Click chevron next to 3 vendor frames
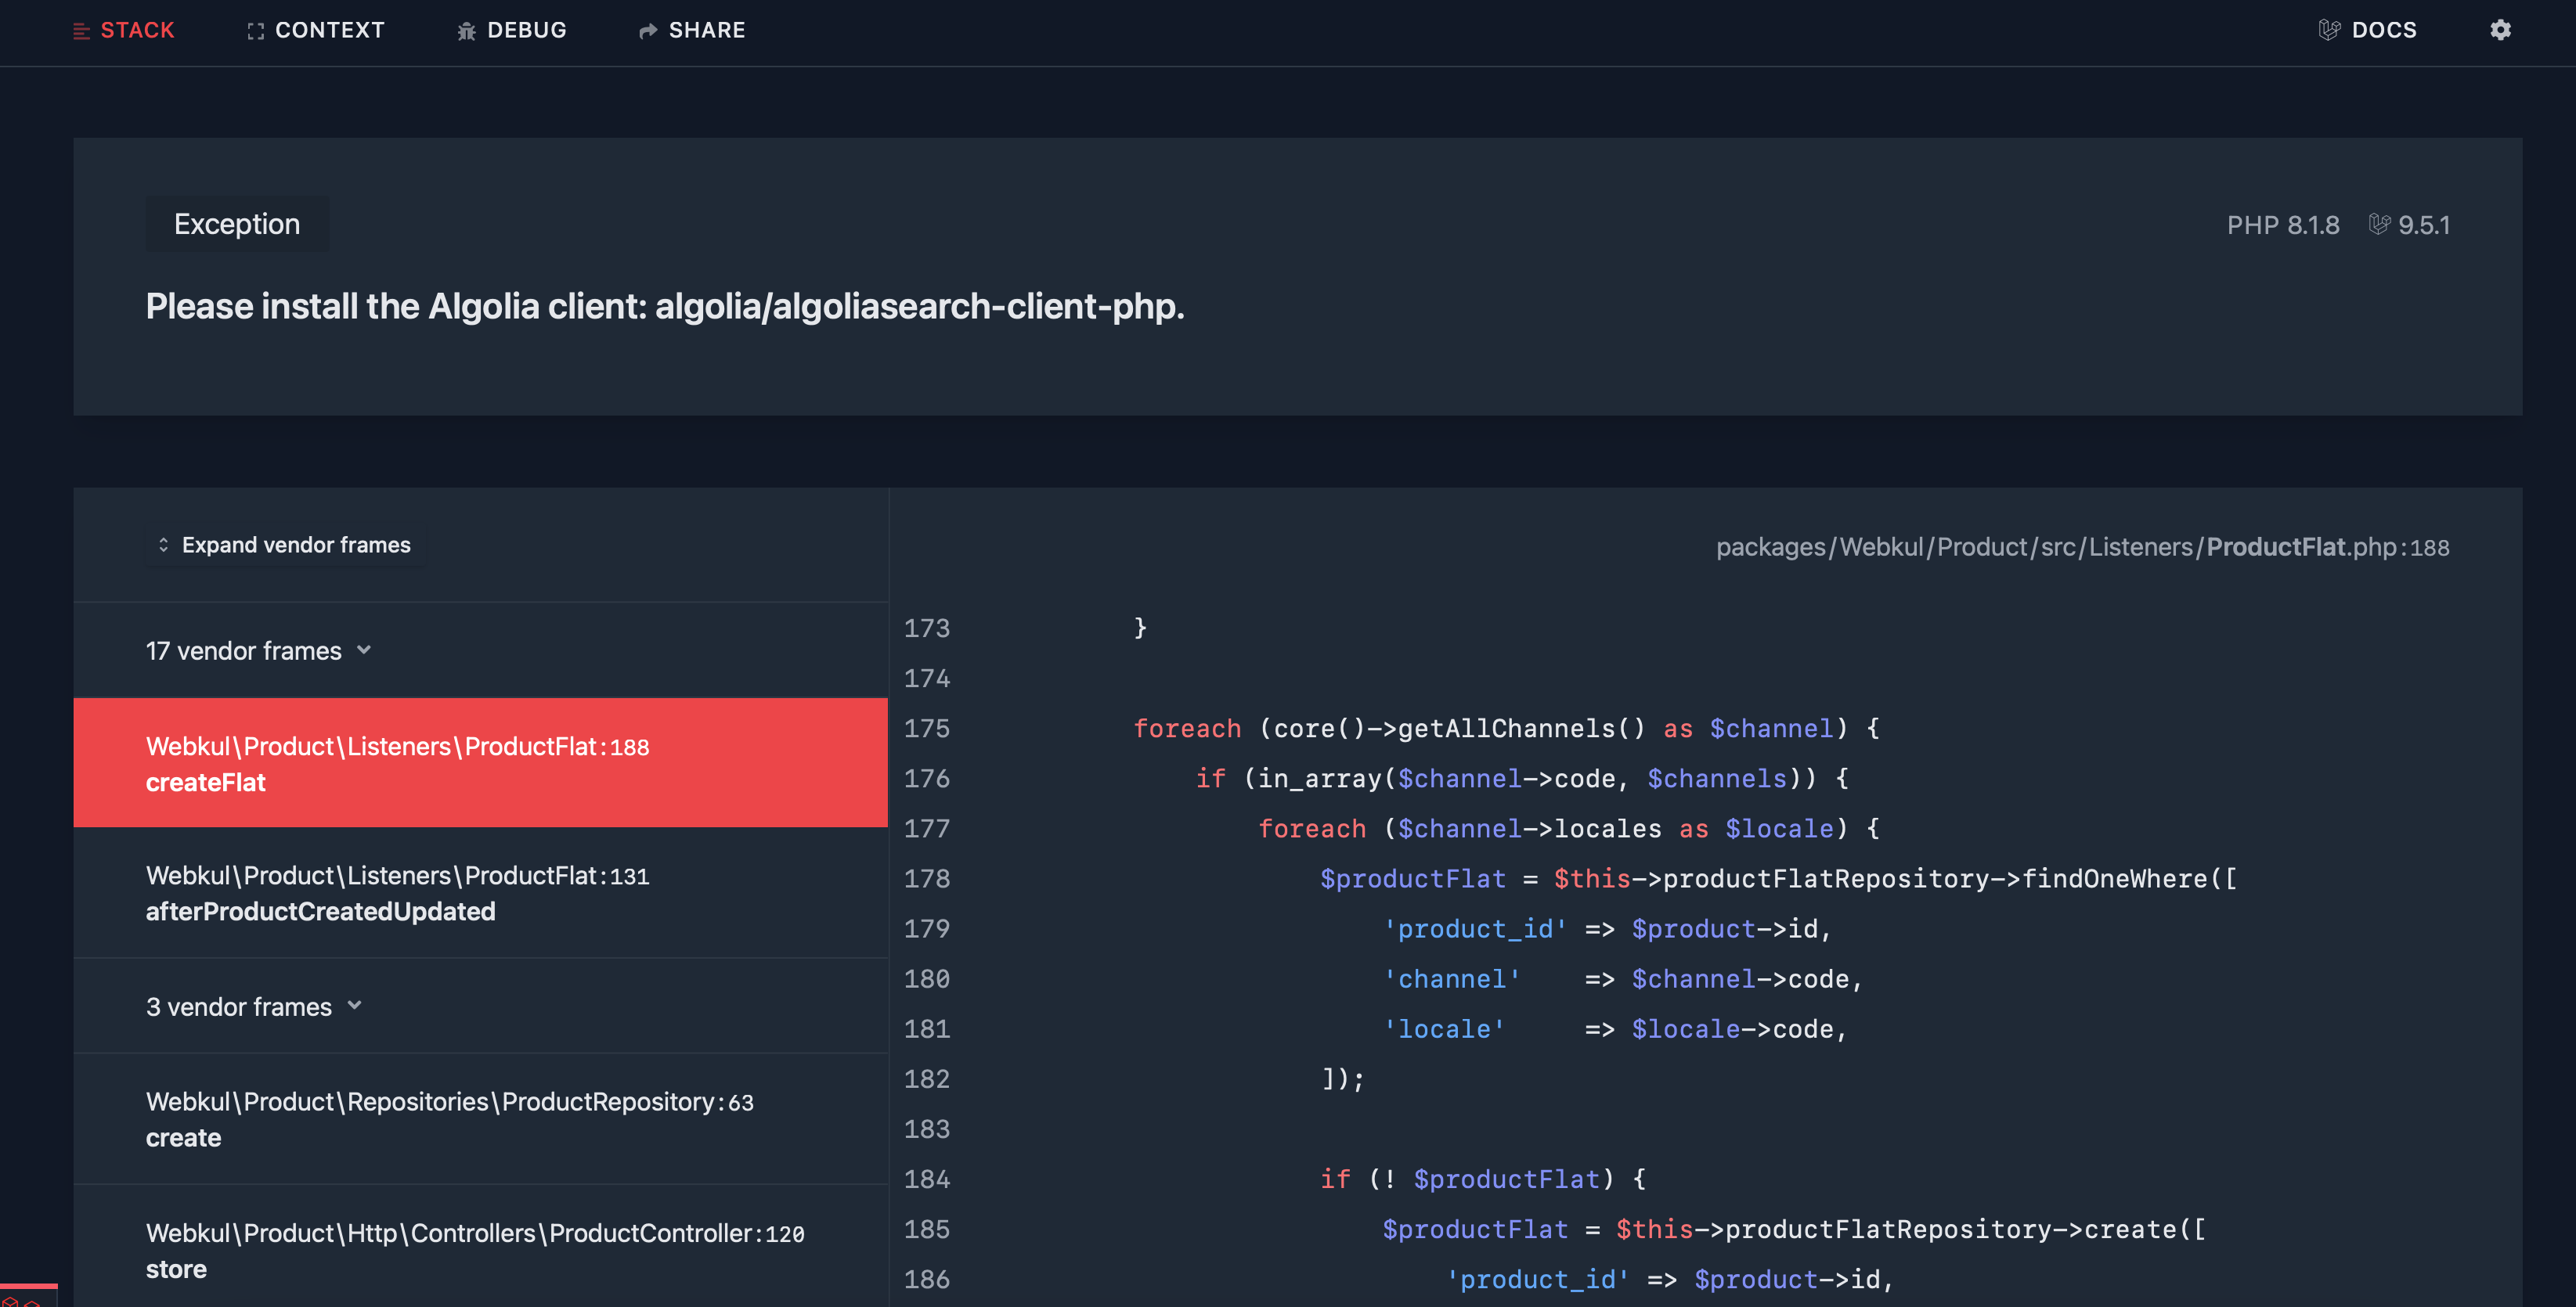 tap(354, 1006)
